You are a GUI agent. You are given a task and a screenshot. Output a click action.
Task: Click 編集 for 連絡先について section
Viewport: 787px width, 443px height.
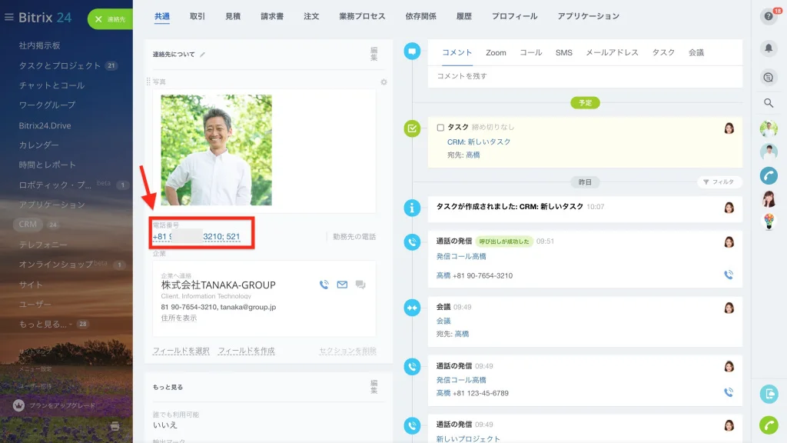[374, 55]
